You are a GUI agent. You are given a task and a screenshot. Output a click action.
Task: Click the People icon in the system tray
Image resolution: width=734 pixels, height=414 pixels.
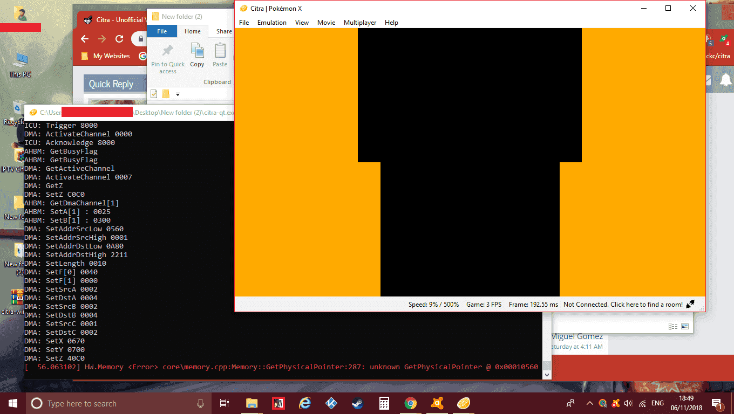[x=570, y=403]
